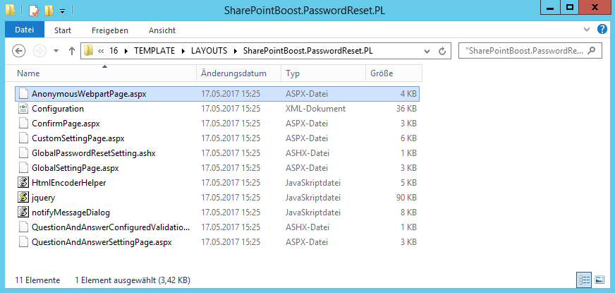Click the Back navigation arrow
Viewport: 615px width, 293px height.
coord(19,51)
